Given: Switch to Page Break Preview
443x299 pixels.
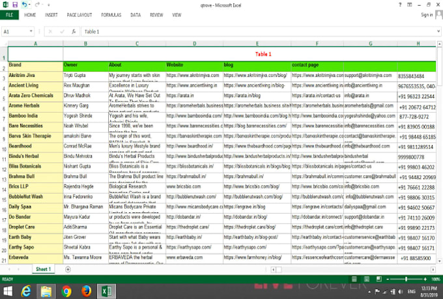Looking at the screenshot, I should pos(379,279).
